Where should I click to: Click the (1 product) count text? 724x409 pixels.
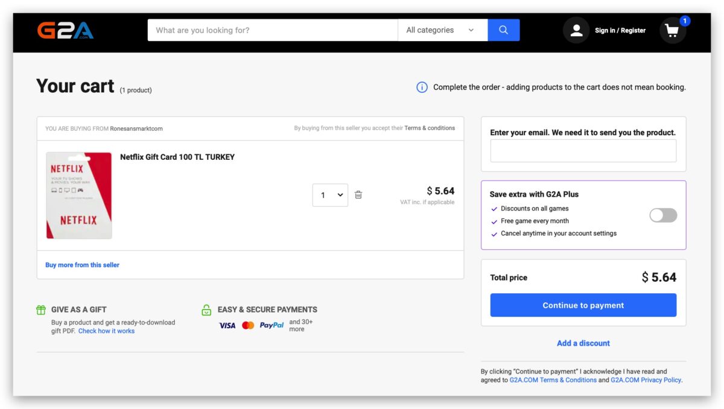(136, 90)
